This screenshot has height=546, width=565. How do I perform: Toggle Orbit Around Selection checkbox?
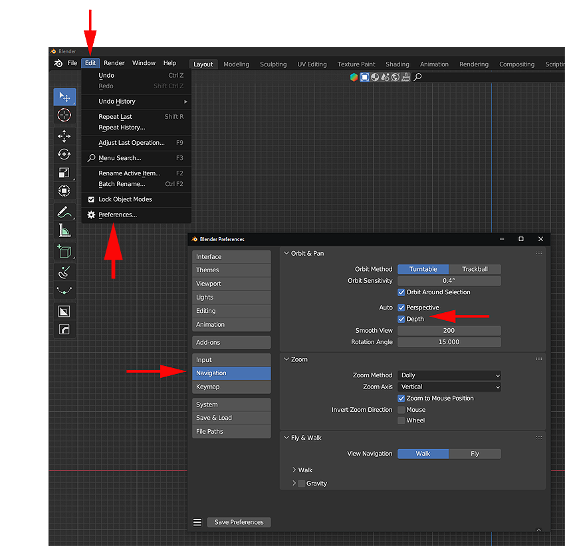(401, 292)
